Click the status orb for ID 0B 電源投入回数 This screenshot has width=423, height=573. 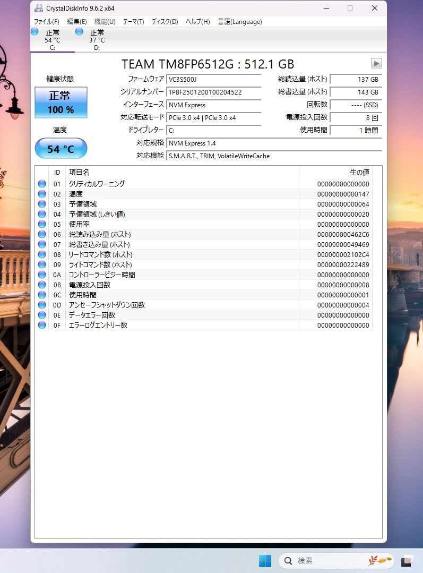[42, 285]
